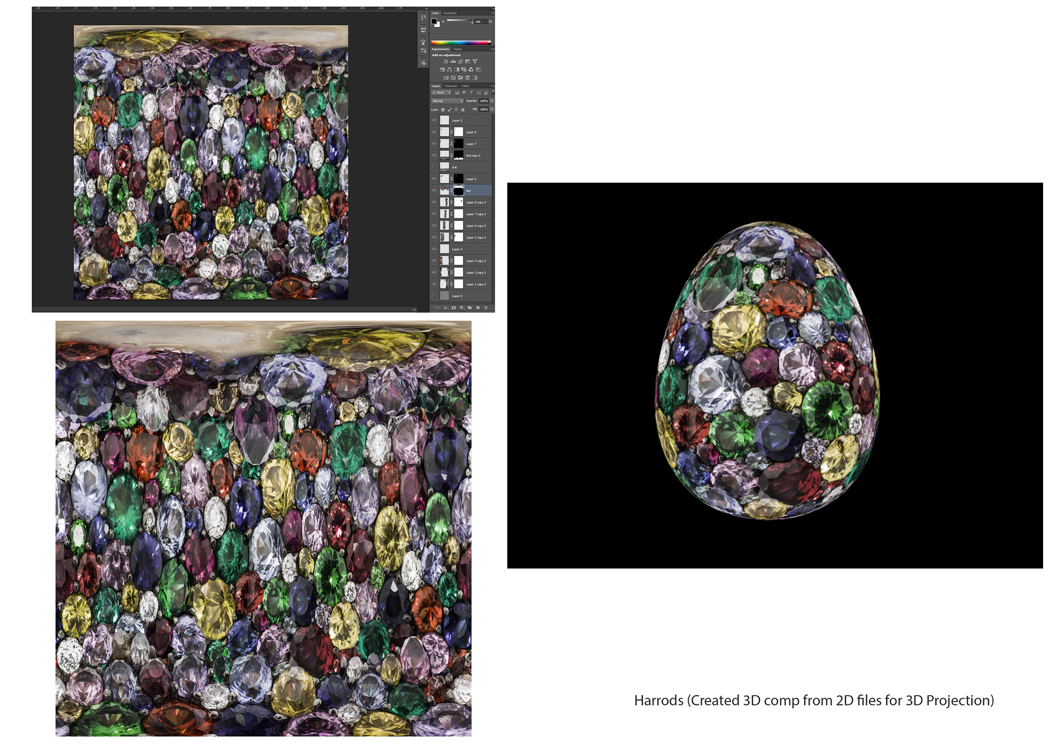Create a new group folder icon

[469, 308]
